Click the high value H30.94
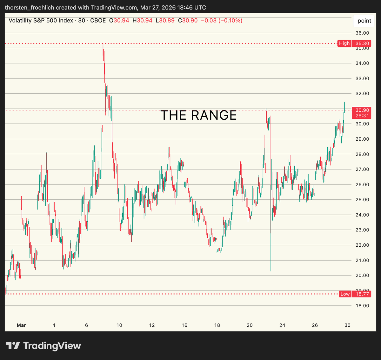This screenshot has height=360, width=381. 142,21
